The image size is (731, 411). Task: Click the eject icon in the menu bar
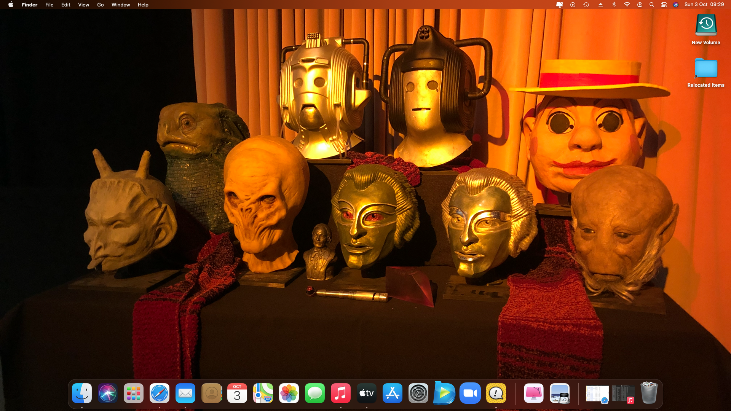[600, 5]
